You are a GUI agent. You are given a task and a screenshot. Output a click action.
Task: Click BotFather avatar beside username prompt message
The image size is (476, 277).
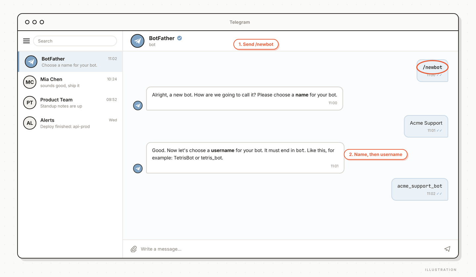coord(138,169)
